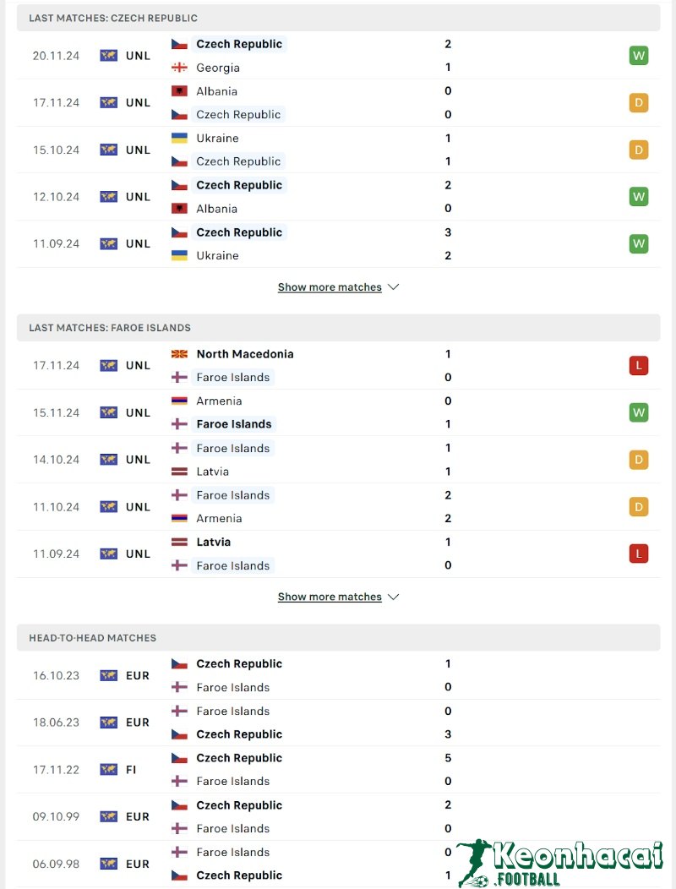This screenshot has width=676, height=889.
Task: Expand Show more matches under Faroe Islands
Action: click(x=330, y=597)
